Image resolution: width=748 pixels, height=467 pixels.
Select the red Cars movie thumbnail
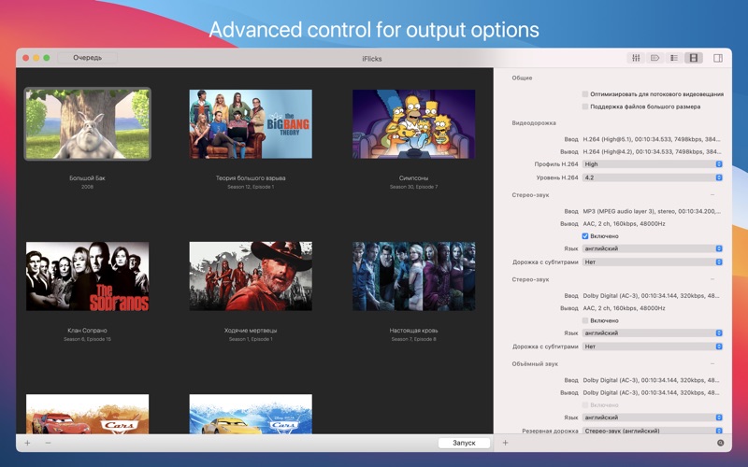87,414
